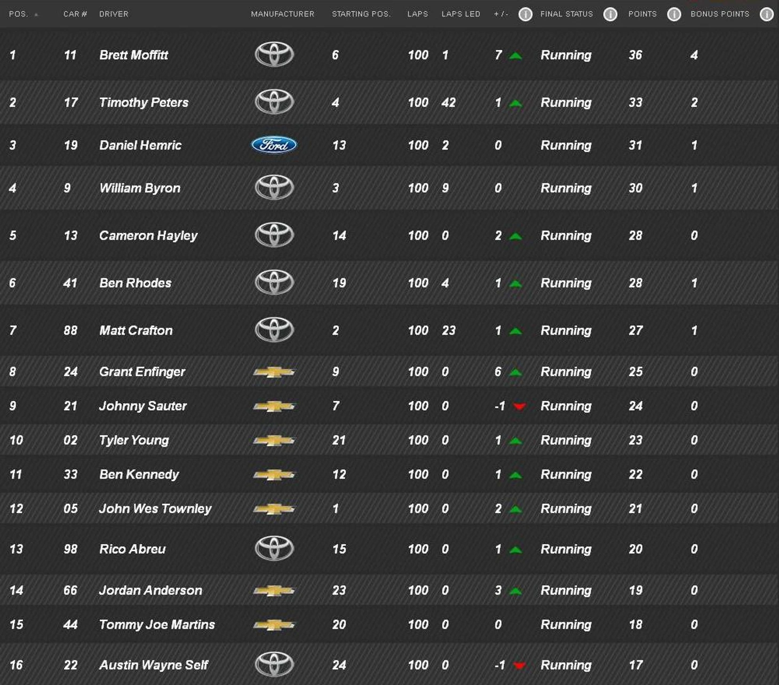Click car number 88 in Matt Crafton's row

70,330
